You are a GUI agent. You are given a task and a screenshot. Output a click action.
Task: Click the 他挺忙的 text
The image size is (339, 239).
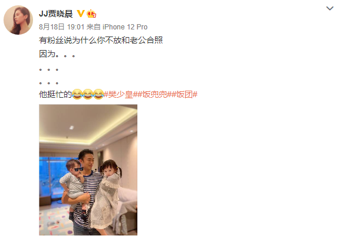click(x=55, y=94)
